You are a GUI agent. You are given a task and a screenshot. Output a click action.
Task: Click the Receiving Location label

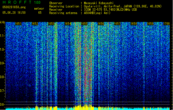[x=64, y=6]
